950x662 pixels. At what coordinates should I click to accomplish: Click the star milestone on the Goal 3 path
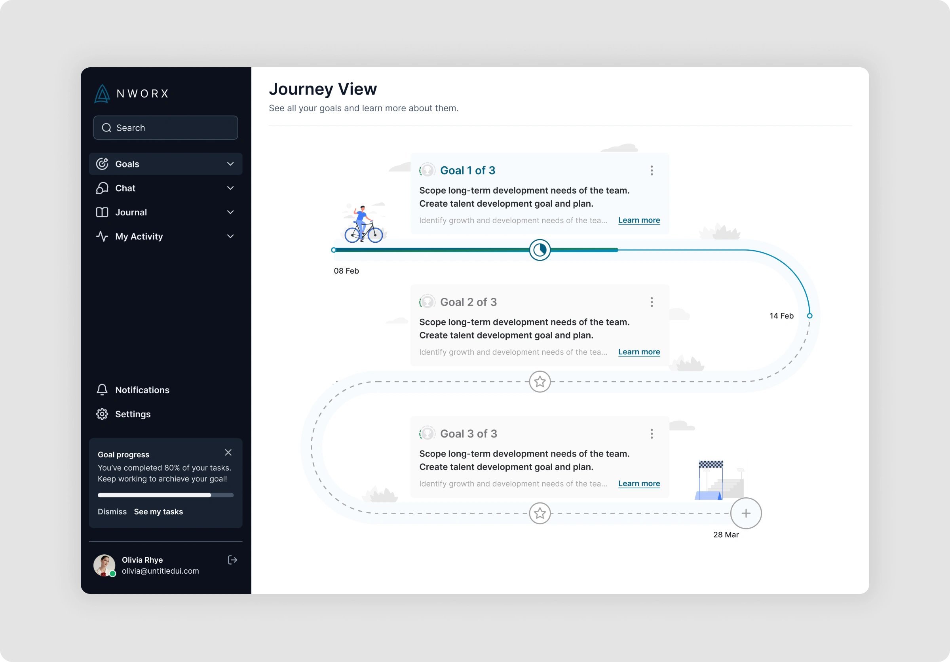(x=540, y=514)
